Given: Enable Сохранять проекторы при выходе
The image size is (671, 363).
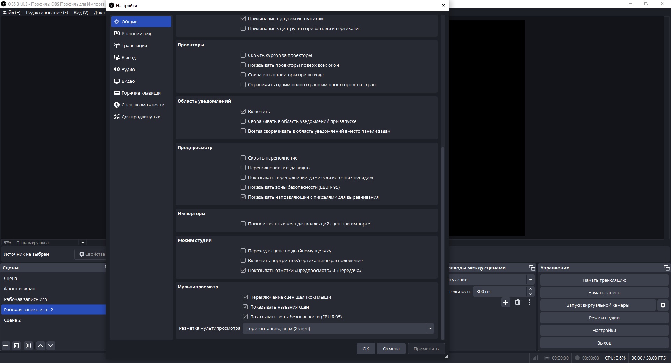Looking at the screenshot, I should pyautogui.click(x=243, y=75).
